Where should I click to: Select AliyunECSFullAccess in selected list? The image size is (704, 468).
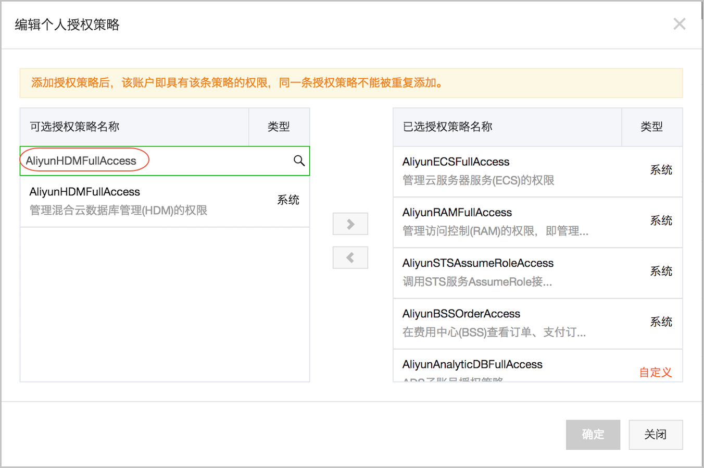click(537, 171)
